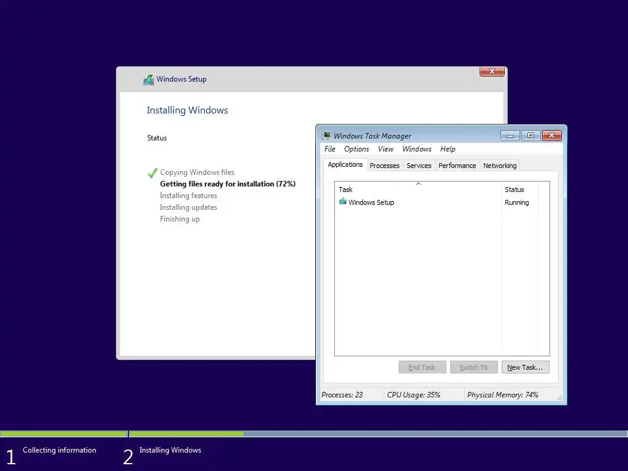Screen dimensions: 628x471
Task: Sort applications by the Task column header
Action: [x=418, y=190]
